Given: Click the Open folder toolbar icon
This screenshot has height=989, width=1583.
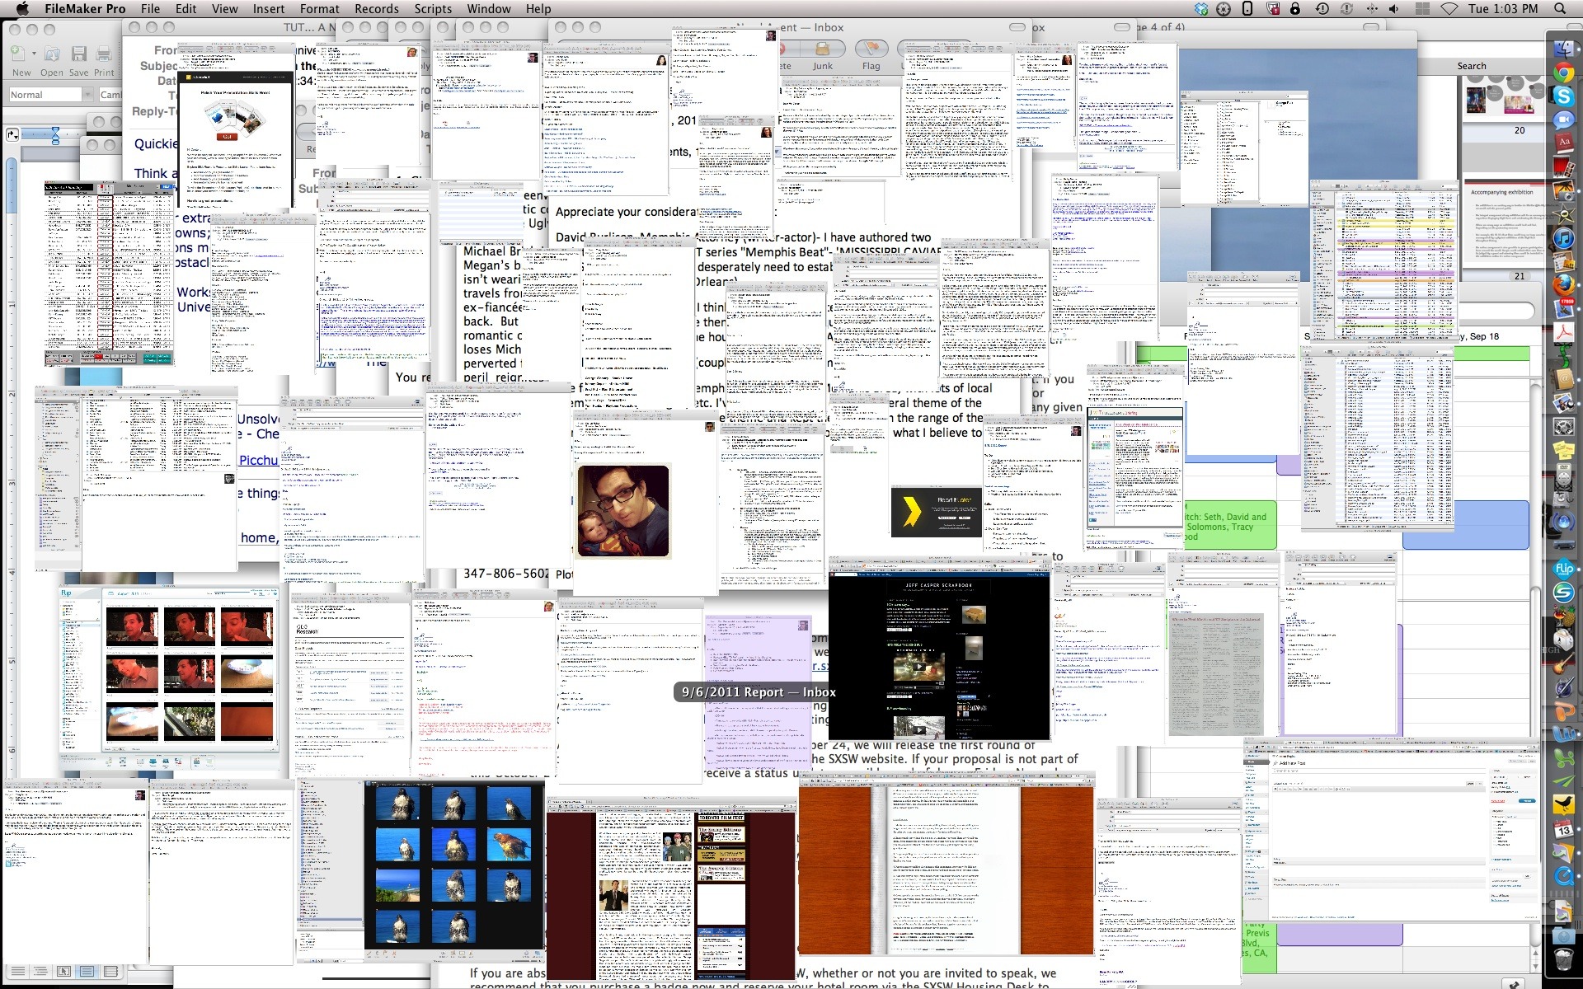Looking at the screenshot, I should pos(51,54).
